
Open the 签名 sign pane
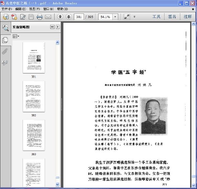(x=172, y=16)
